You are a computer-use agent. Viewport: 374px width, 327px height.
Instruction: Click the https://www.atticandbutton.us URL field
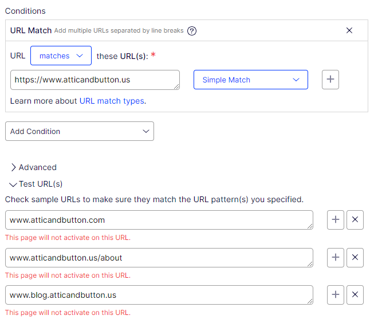point(95,80)
